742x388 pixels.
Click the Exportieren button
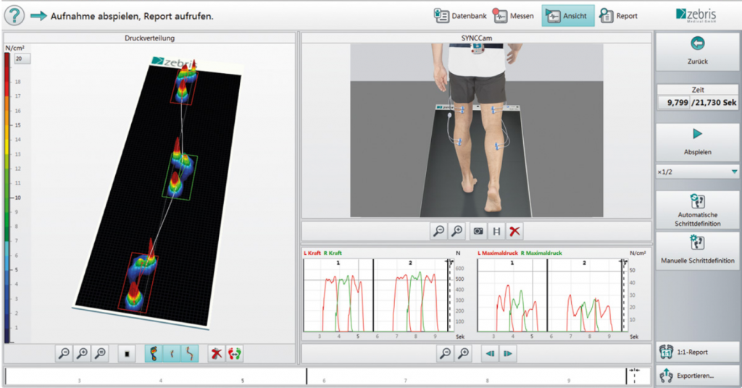point(698,376)
